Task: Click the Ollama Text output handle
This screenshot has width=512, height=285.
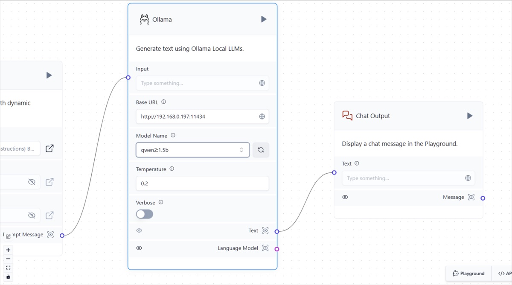Action: (x=277, y=231)
